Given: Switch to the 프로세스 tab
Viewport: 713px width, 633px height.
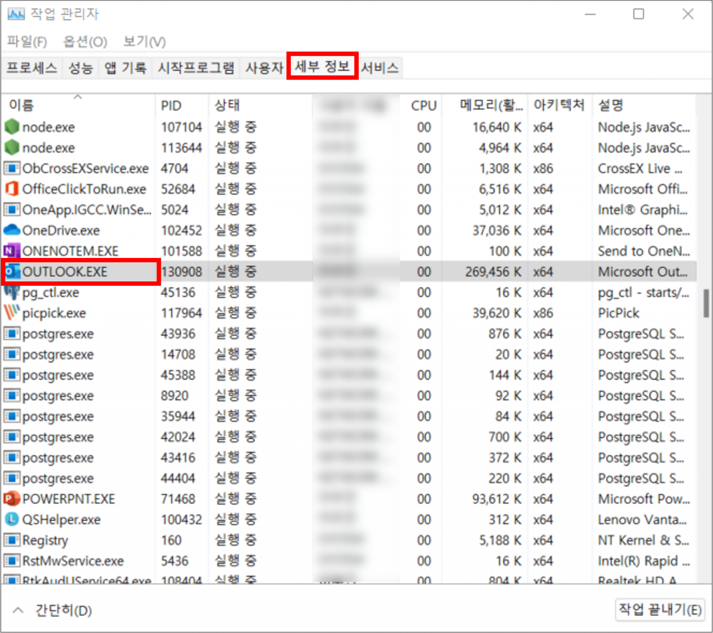Looking at the screenshot, I should pyautogui.click(x=32, y=68).
